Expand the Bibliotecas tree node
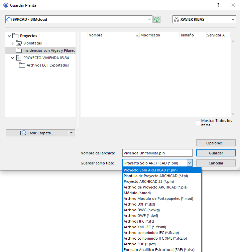 pyautogui.click(x=13, y=43)
